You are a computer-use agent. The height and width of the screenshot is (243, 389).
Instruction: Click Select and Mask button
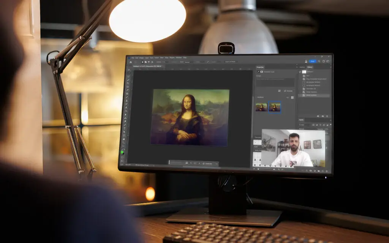click(x=231, y=62)
